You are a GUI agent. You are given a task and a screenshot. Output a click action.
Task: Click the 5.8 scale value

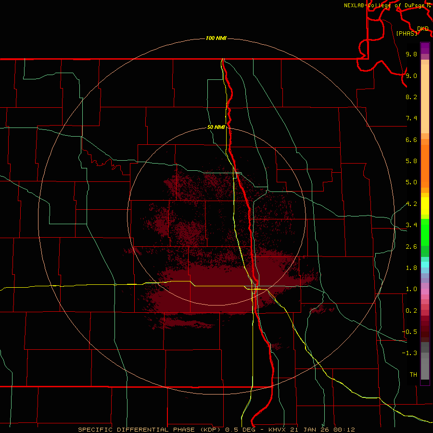(x=411, y=161)
